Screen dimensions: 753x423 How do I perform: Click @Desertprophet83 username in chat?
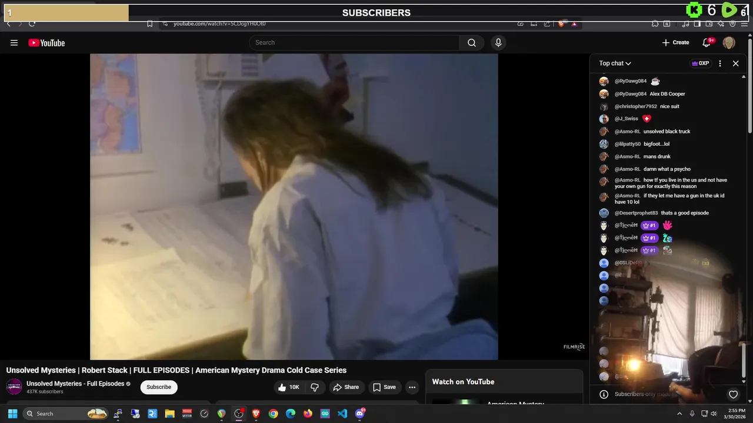pyautogui.click(x=636, y=213)
